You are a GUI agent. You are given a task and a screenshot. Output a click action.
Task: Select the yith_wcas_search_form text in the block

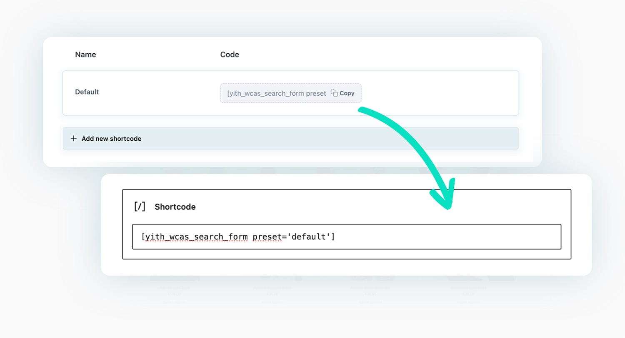(195, 237)
